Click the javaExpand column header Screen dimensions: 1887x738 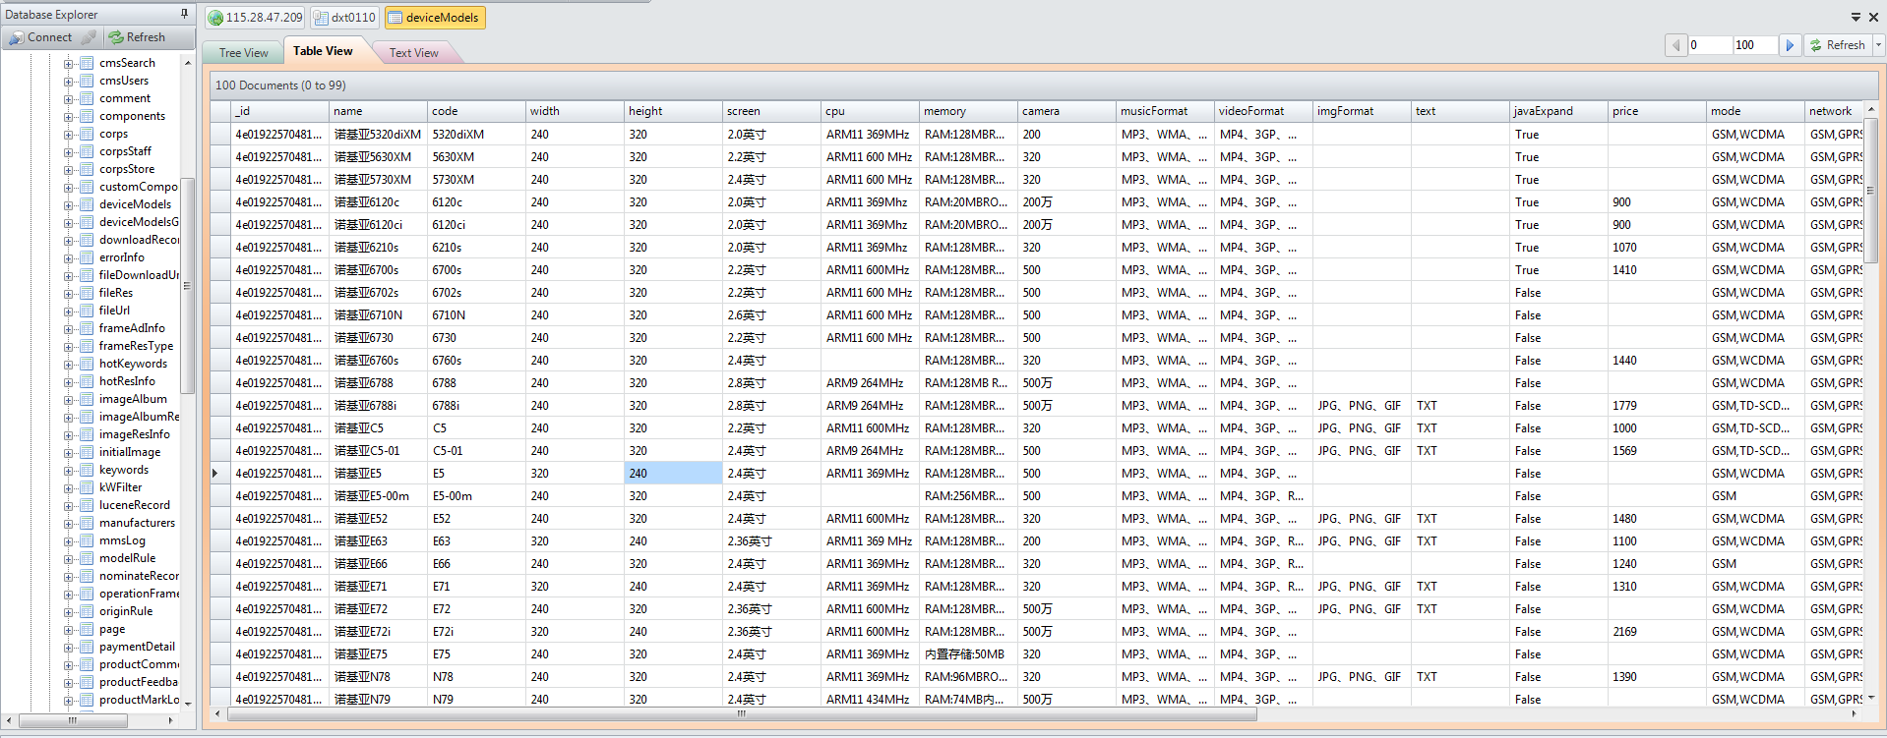click(1558, 111)
